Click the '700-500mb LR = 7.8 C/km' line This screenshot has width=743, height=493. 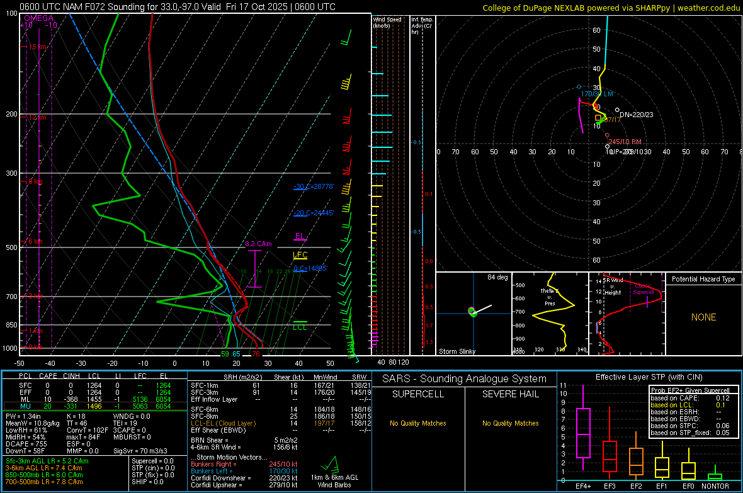coord(44,482)
